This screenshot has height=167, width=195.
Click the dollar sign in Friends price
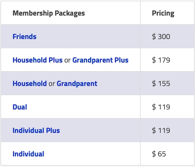[x=154, y=37]
